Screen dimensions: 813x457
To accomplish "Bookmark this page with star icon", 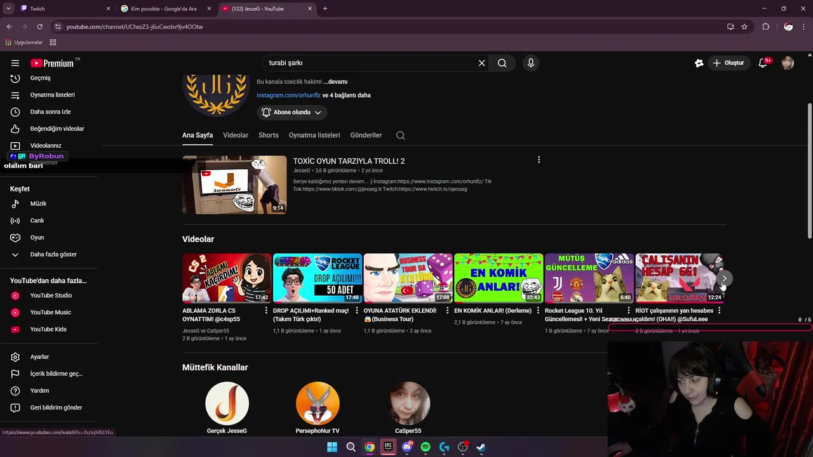I will (744, 27).
